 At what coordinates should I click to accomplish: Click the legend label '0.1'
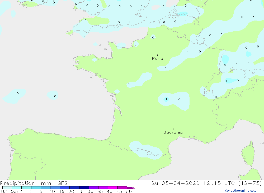(4, 191)
